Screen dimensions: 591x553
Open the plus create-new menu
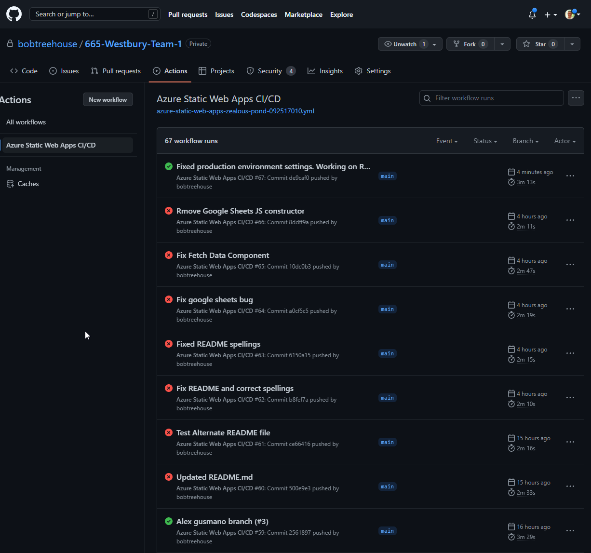tap(551, 15)
